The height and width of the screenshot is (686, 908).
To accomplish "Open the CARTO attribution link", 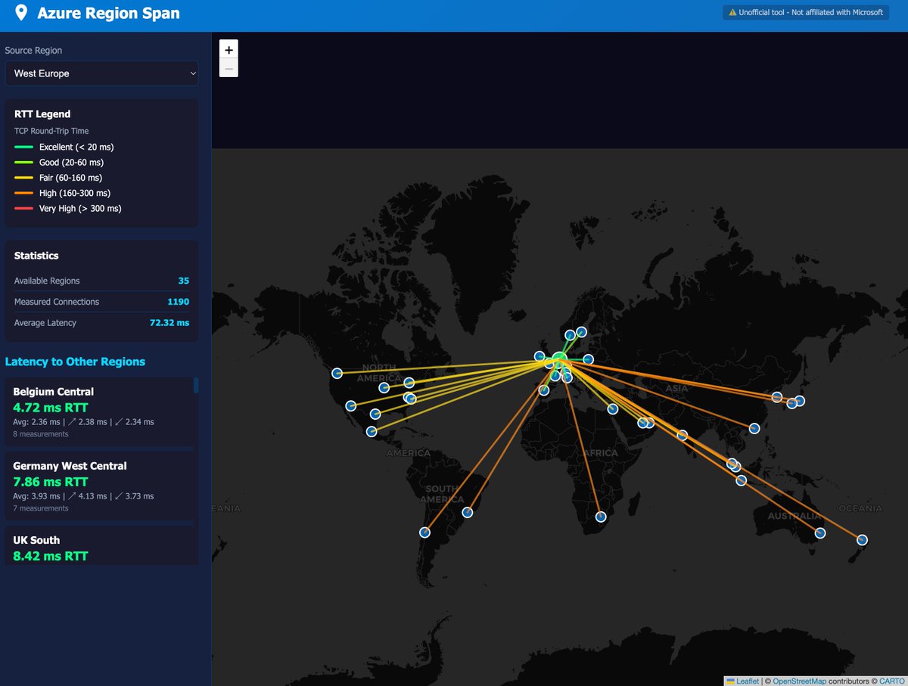I will click(x=892, y=681).
